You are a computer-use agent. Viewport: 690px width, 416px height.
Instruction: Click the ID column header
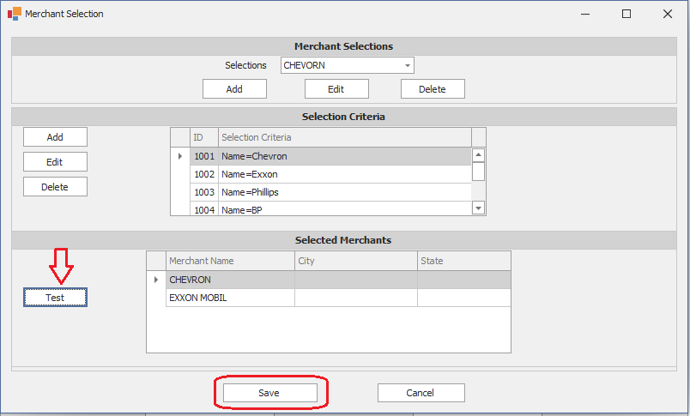[204, 137]
